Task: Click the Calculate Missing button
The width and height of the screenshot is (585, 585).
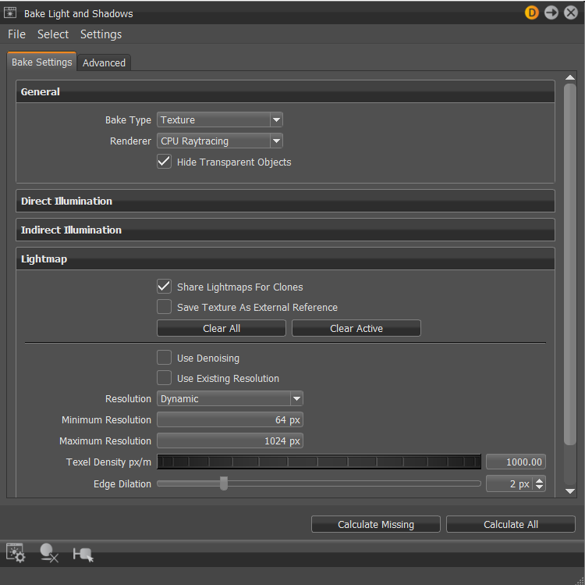Action: point(376,525)
